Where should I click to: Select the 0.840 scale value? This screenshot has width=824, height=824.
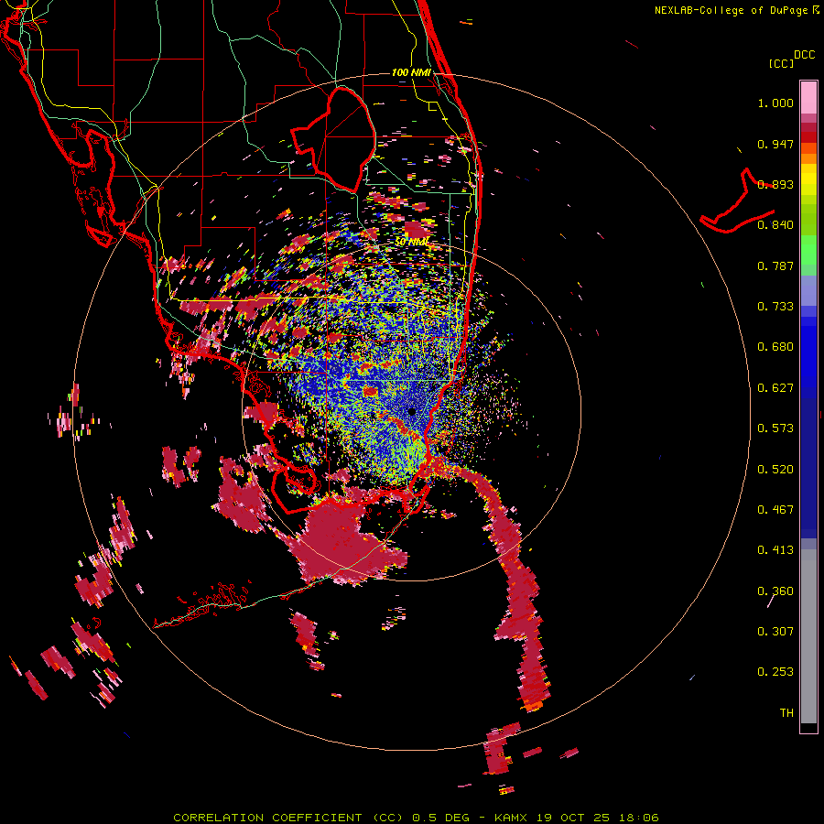[x=775, y=225]
